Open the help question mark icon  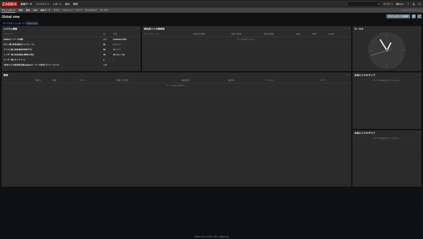tap(408, 4)
